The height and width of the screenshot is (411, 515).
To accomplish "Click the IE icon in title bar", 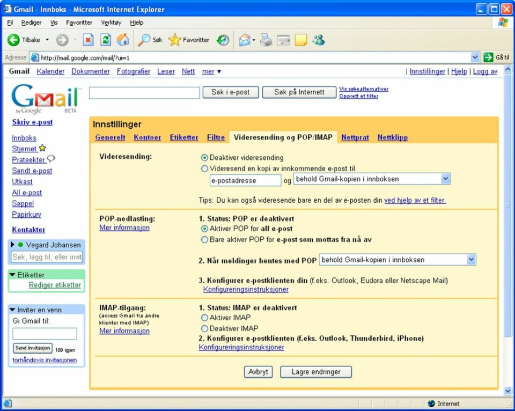I will pos(7,9).
